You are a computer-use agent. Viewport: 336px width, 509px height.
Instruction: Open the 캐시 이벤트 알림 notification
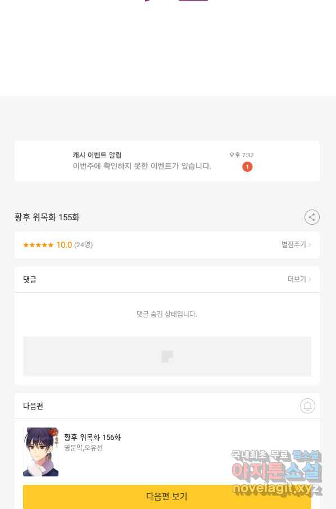pos(167,161)
